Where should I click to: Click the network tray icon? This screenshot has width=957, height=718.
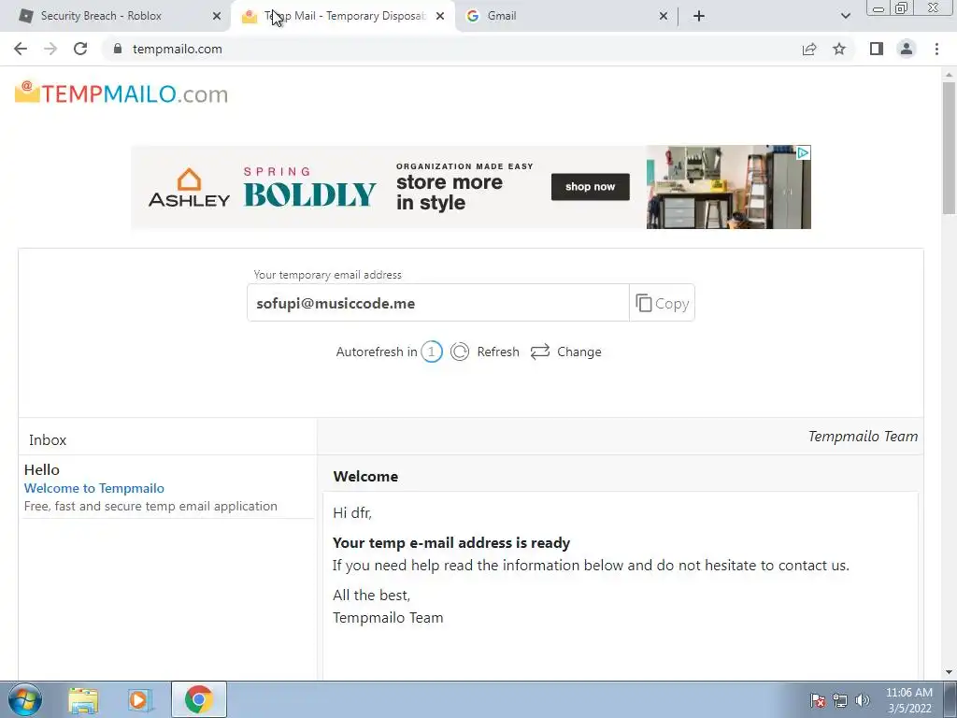click(x=840, y=700)
